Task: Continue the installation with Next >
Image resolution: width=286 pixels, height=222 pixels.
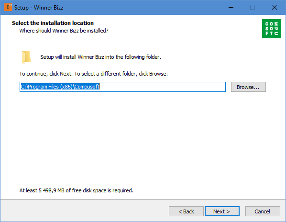Action: click(x=222, y=211)
